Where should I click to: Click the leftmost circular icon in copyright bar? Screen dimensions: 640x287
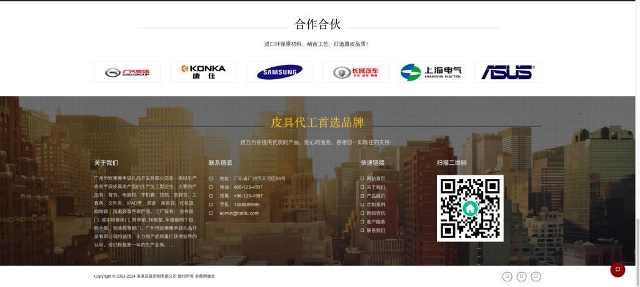point(507,276)
